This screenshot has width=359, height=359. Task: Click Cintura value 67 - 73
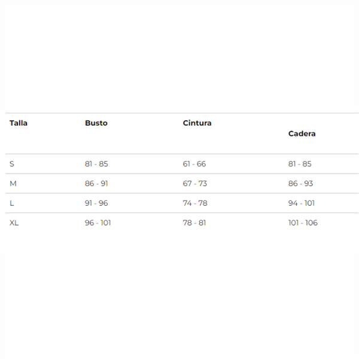[x=194, y=184]
